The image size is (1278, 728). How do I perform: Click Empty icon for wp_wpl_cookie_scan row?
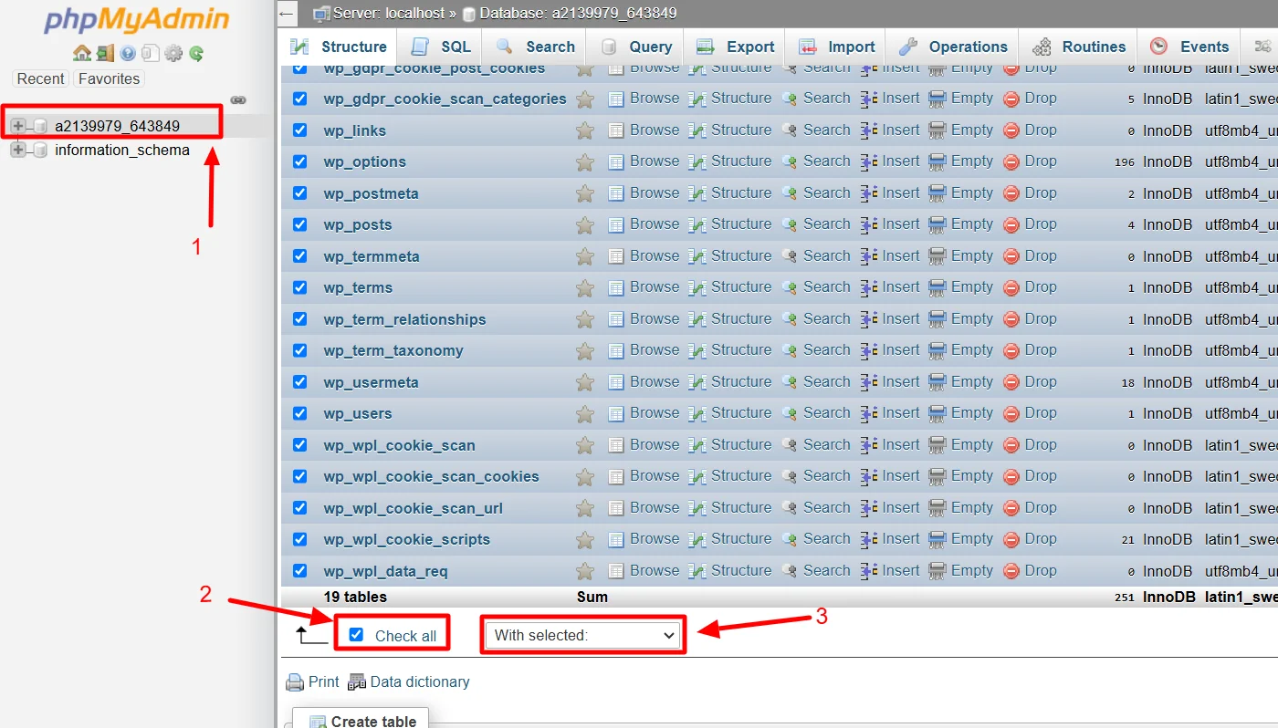938,445
